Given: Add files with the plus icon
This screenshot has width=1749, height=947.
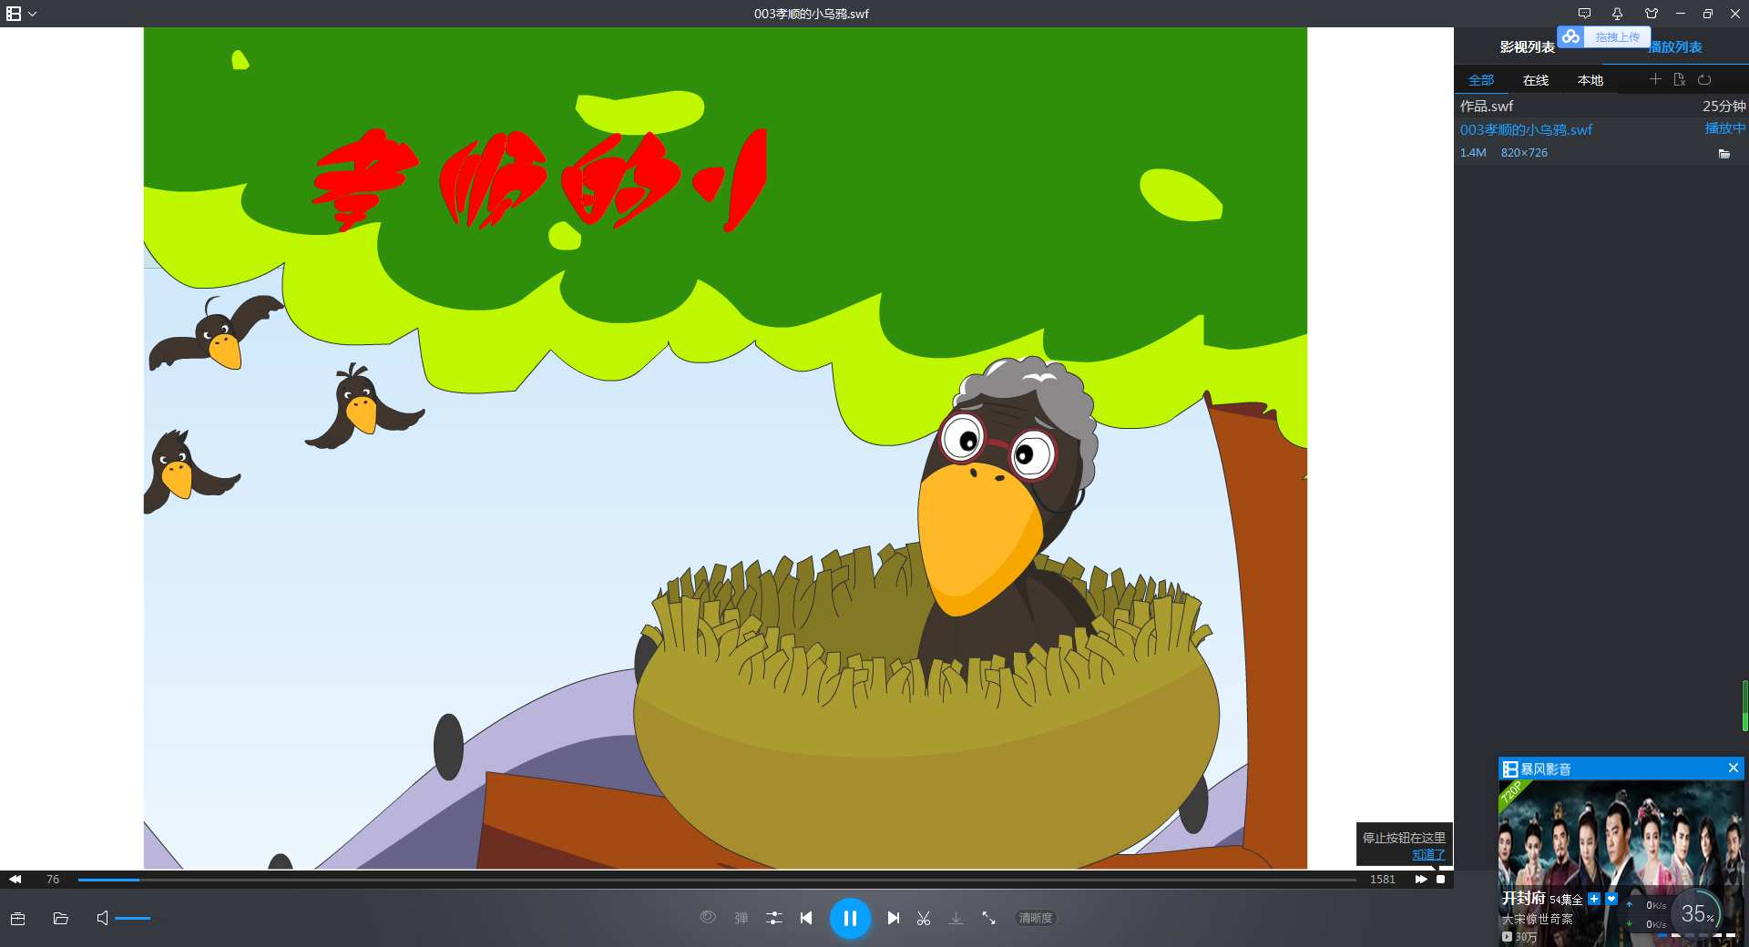Looking at the screenshot, I should pos(1655,79).
